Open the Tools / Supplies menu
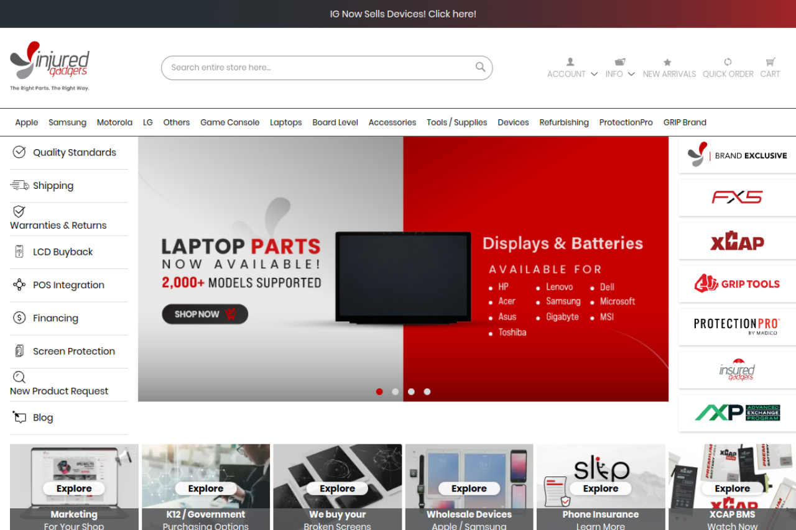Screen dimensions: 796x530 click(x=457, y=122)
